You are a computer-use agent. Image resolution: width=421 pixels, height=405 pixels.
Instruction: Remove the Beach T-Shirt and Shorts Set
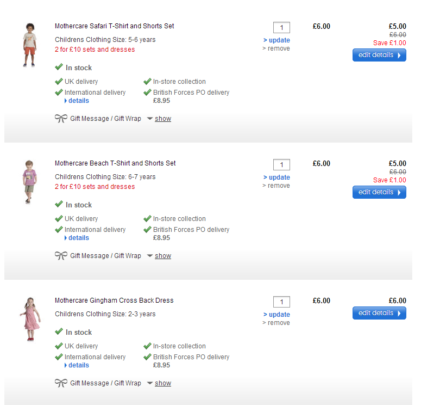(x=278, y=186)
